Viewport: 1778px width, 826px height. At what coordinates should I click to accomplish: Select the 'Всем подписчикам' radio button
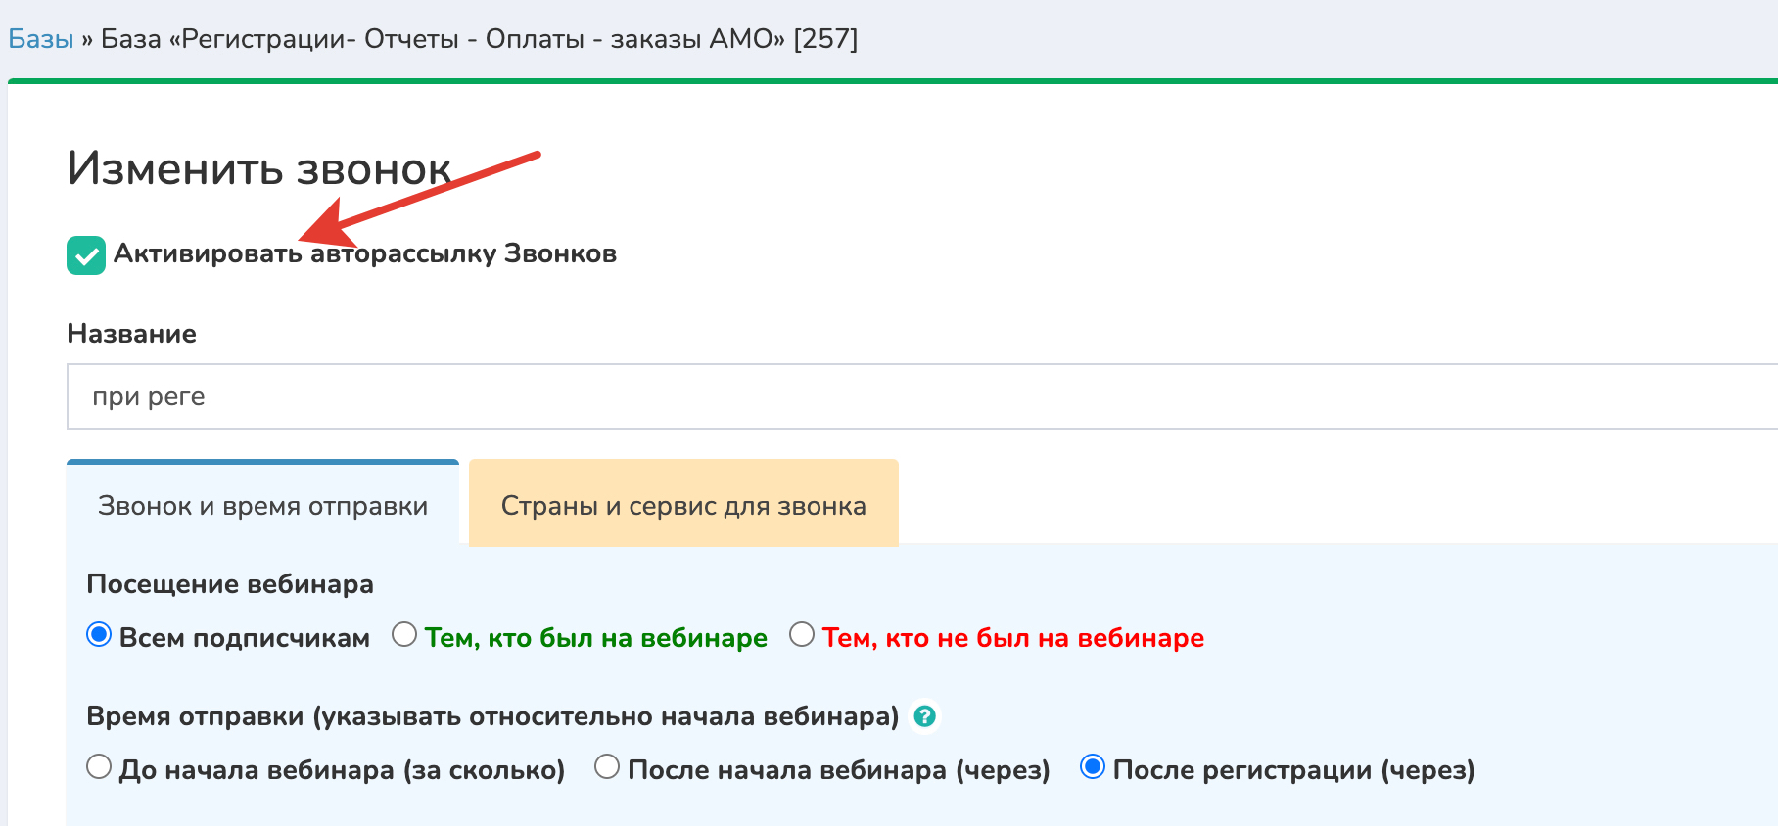tap(99, 635)
